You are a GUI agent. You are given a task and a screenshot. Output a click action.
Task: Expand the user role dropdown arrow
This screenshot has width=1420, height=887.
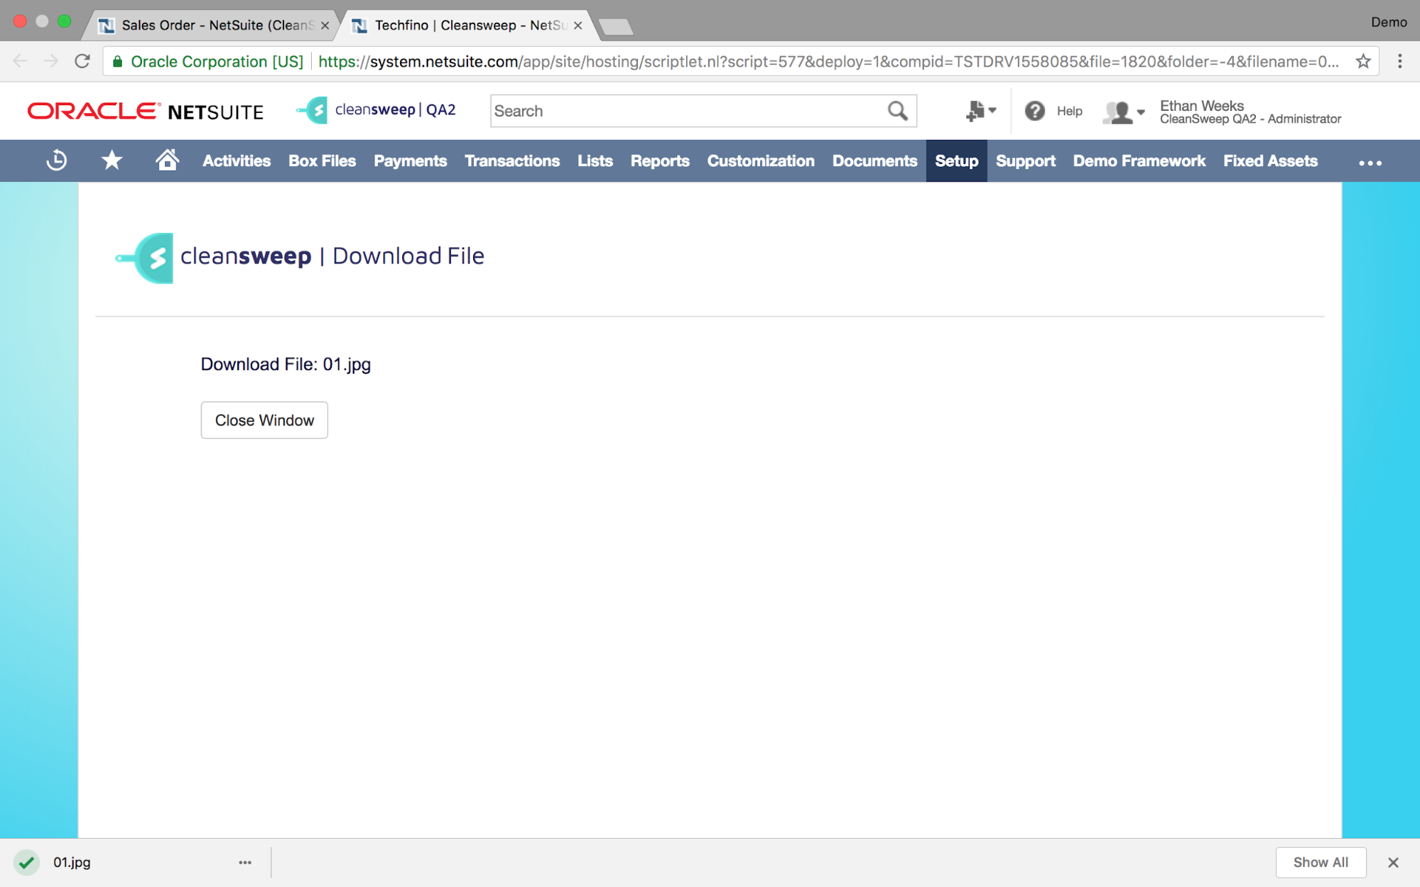click(x=1141, y=111)
